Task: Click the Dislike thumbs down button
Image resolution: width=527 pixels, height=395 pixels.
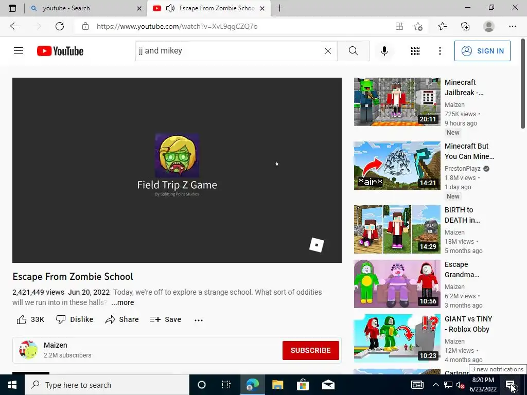Action: [75, 319]
